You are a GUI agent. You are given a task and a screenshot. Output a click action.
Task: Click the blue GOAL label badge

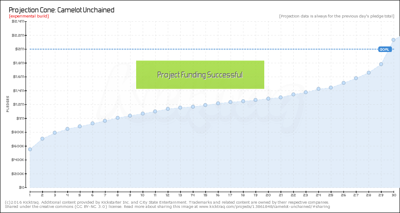385,49
